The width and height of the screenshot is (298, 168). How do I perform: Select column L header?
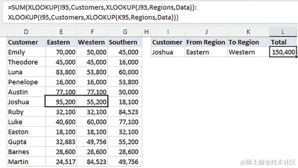(x=283, y=32)
